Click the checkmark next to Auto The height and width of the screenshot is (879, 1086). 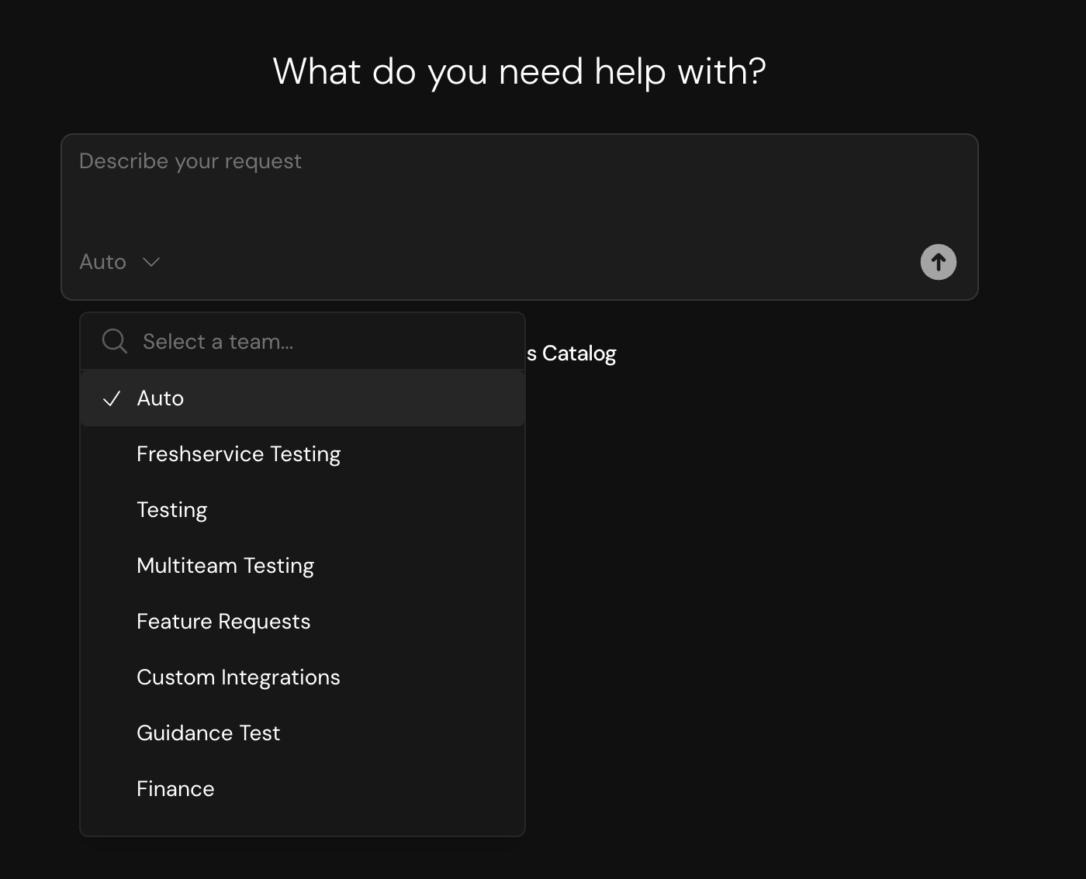coord(113,398)
